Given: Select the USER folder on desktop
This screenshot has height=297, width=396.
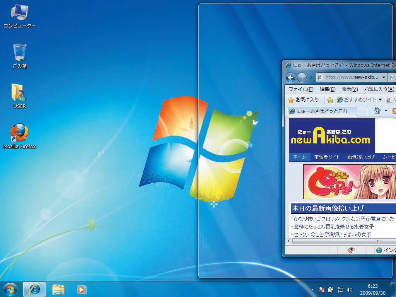Looking at the screenshot, I should [20, 96].
